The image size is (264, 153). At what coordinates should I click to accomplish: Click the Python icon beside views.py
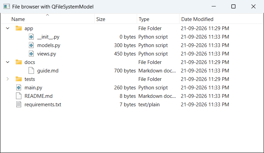[31, 54]
